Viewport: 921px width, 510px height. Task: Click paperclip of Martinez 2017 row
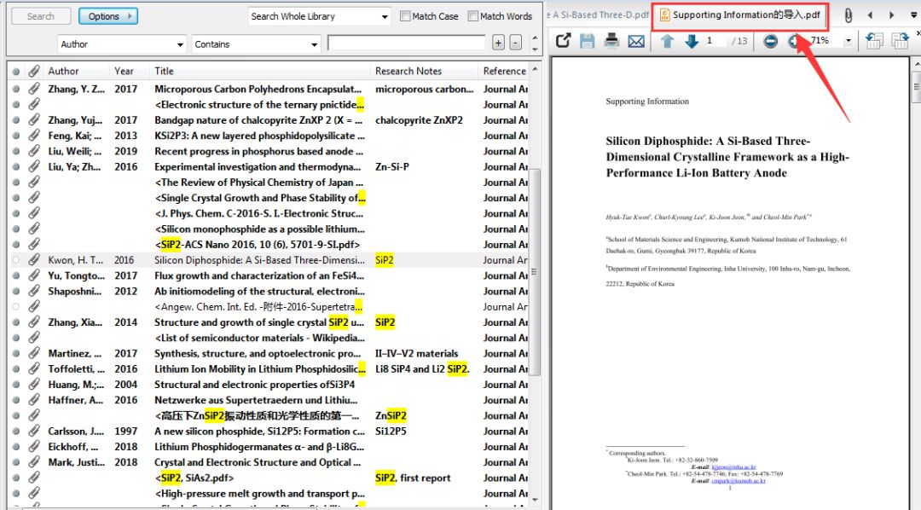pos(34,353)
